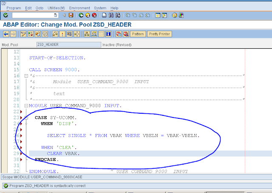Click the green Enter checkmark icon
The height and width of the screenshot is (193, 272).
tap(6, 15)
